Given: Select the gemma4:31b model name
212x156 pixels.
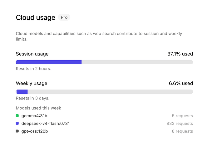Looking at the screenshot, I should point(34,116).
